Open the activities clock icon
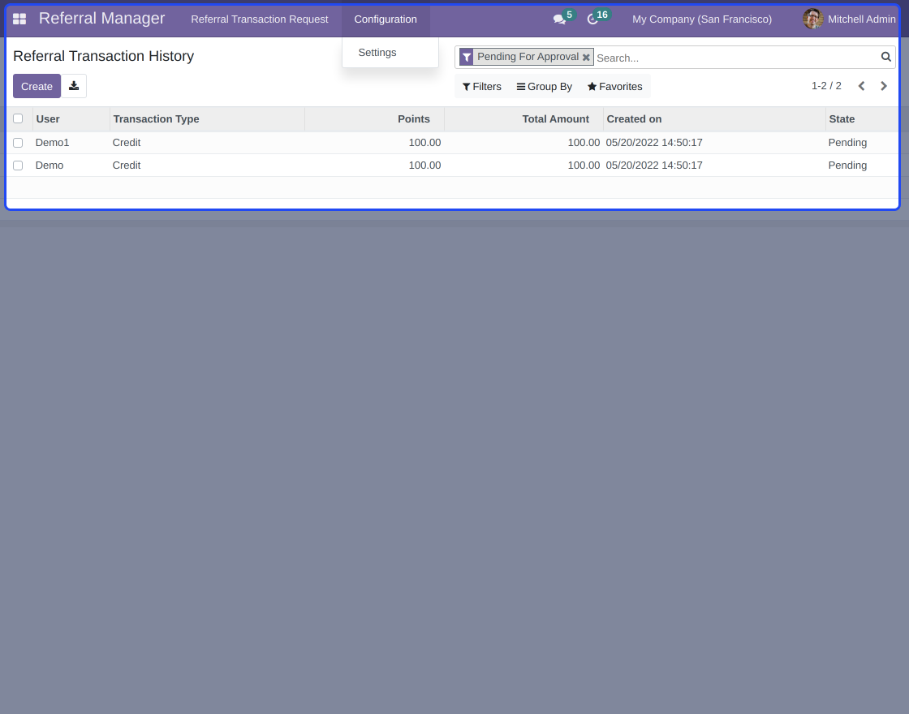This screenshot has width=909, height=714. (x=592, y=19)
